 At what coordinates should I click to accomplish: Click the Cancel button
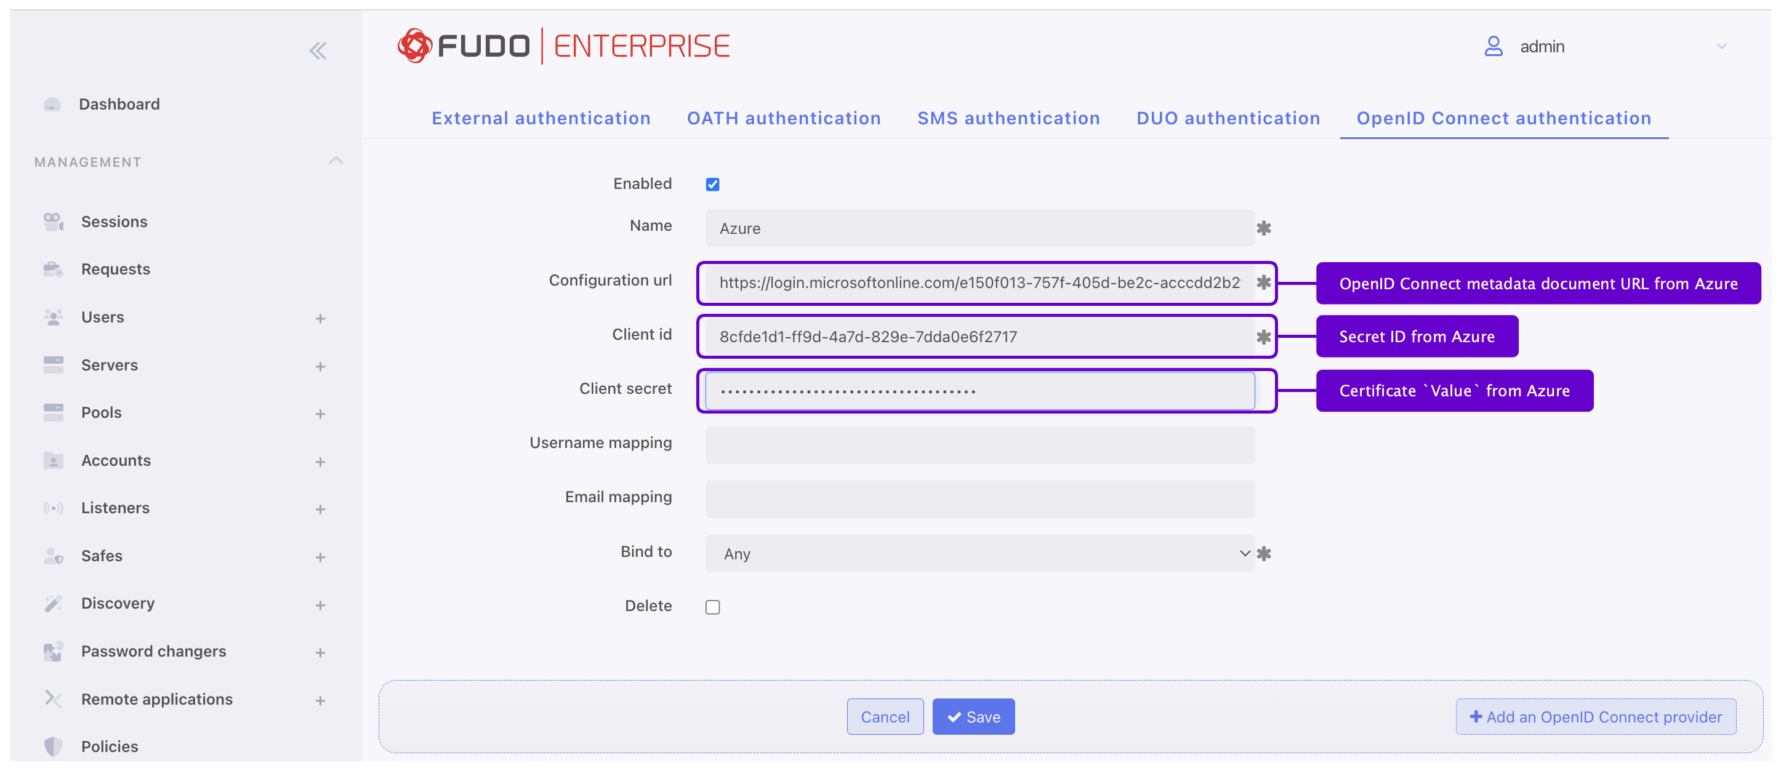coord(885,716)
